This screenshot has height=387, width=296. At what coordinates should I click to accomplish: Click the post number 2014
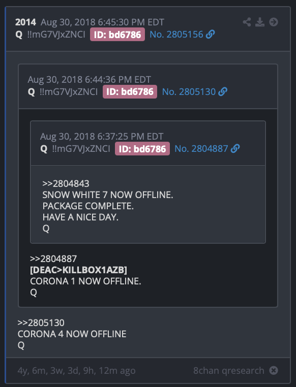(26, 22)
